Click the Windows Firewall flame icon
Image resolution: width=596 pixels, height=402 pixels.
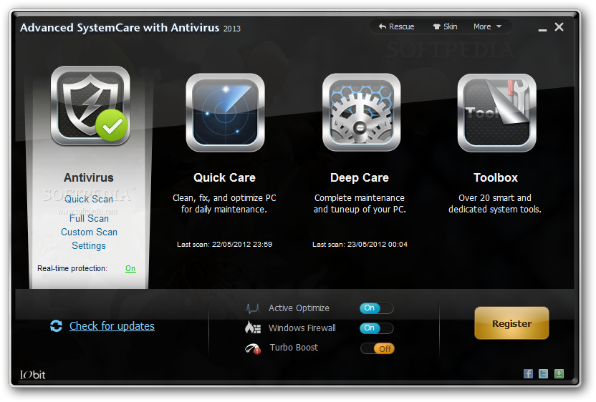coord(253,328)
